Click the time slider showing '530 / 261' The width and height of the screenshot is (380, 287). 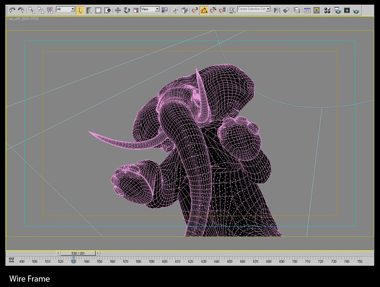coord(78,253)
